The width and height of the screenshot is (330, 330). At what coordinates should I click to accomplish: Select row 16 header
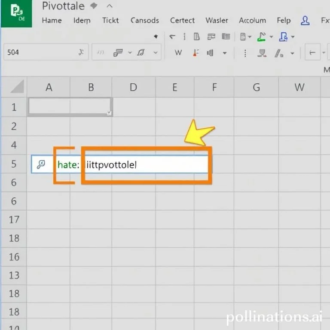pos(14,257)
